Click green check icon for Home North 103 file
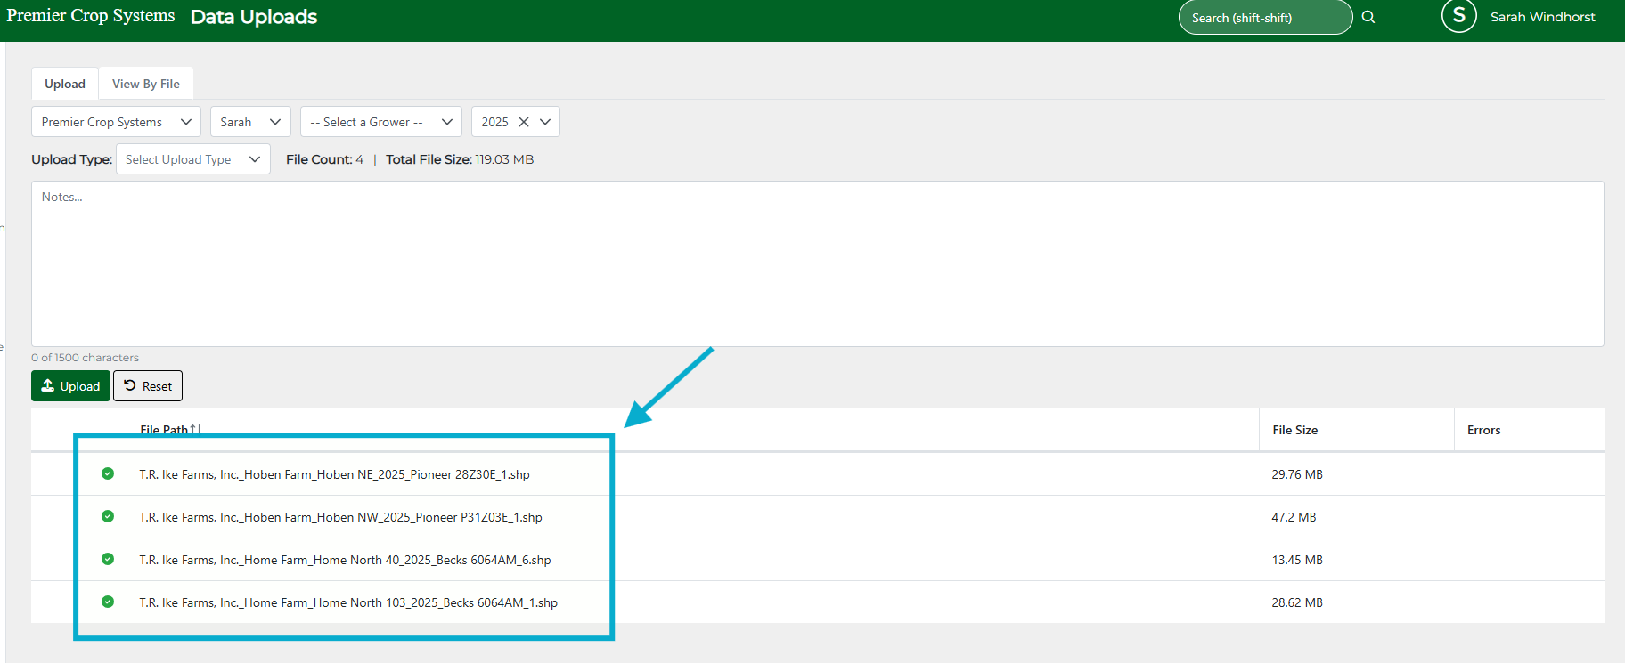The width and height of the screenshot is (1625, 663). pyautogui.click(x=108, y=602)
